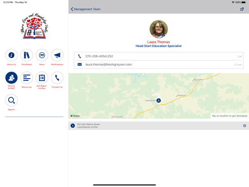249x187 pixels.
Task: Open the About Us section
Action: (11, 55)
